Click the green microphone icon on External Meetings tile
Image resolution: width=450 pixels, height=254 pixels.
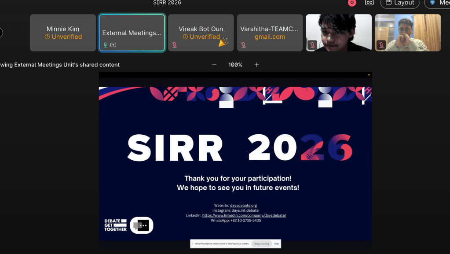106,45
